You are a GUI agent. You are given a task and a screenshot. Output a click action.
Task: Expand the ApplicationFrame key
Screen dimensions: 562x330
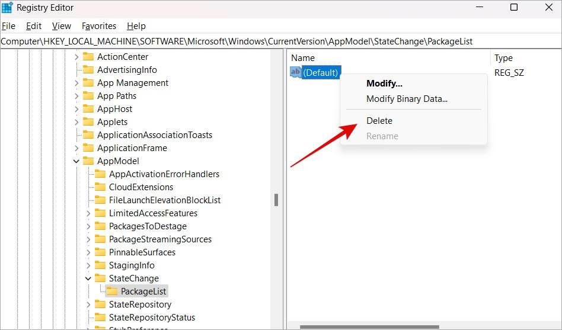pyautogui.click(x=76, y=148)
